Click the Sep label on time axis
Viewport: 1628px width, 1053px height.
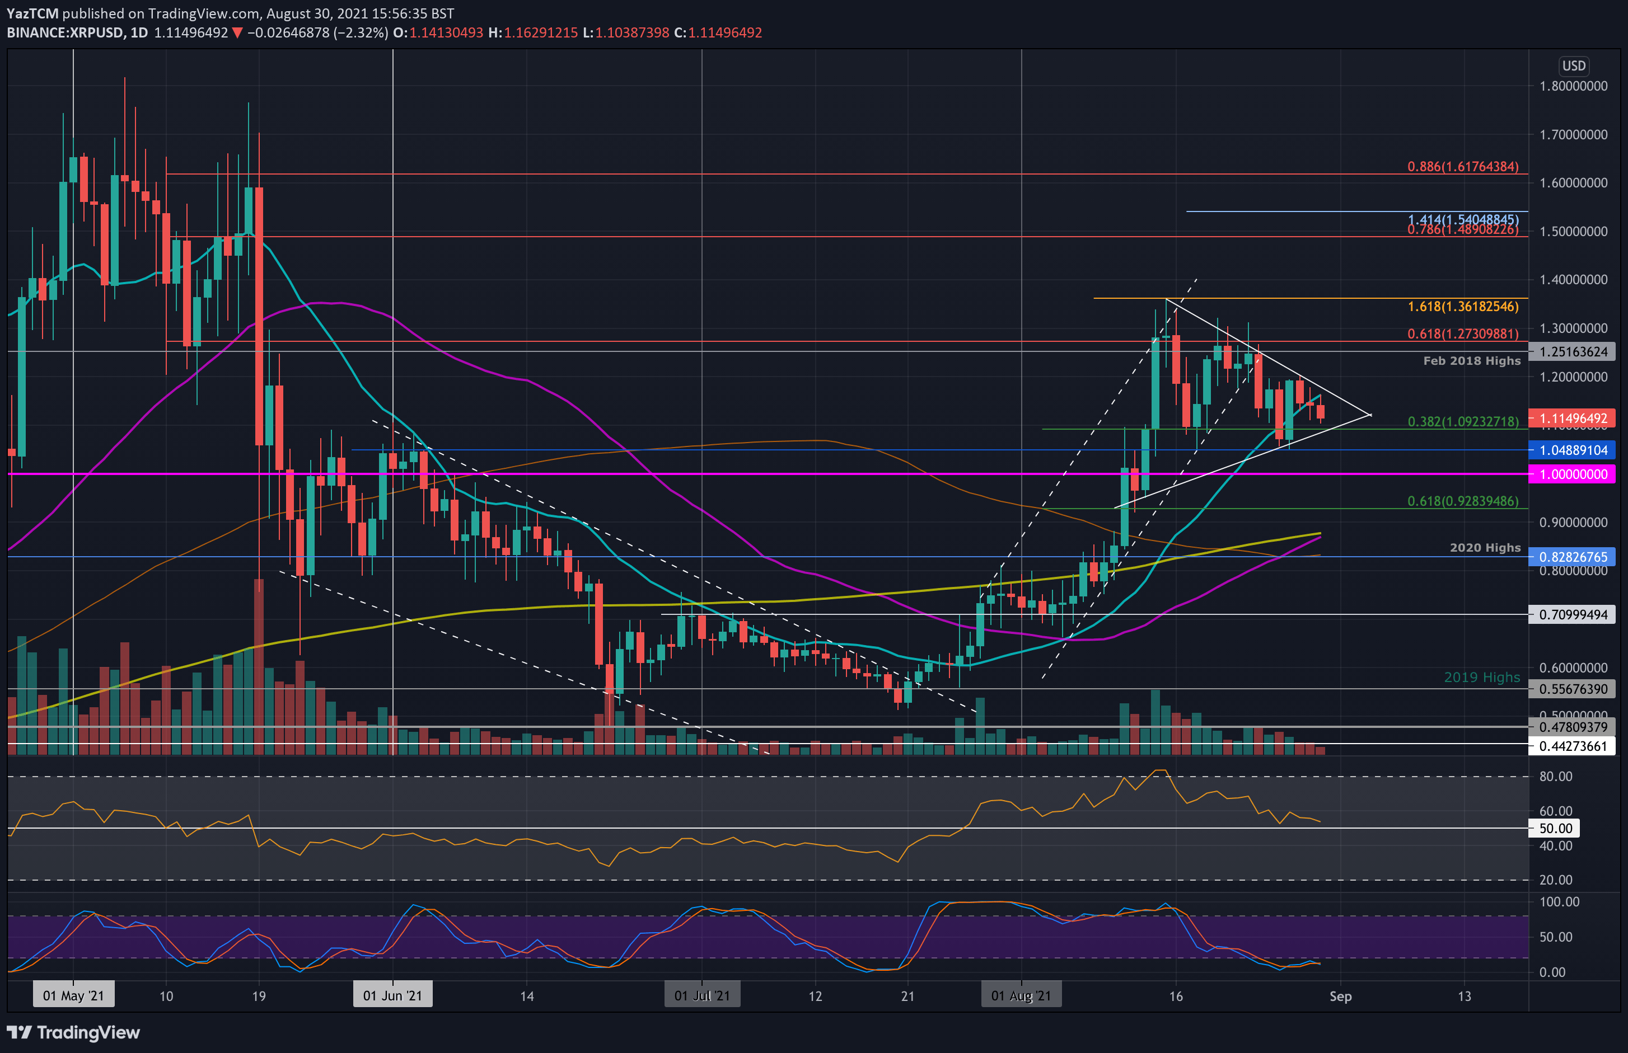pos(1340,996)
